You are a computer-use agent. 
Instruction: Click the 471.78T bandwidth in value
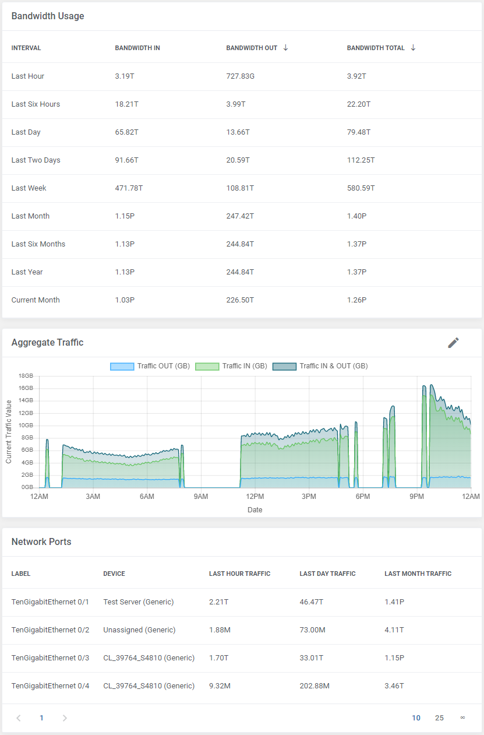129,188
